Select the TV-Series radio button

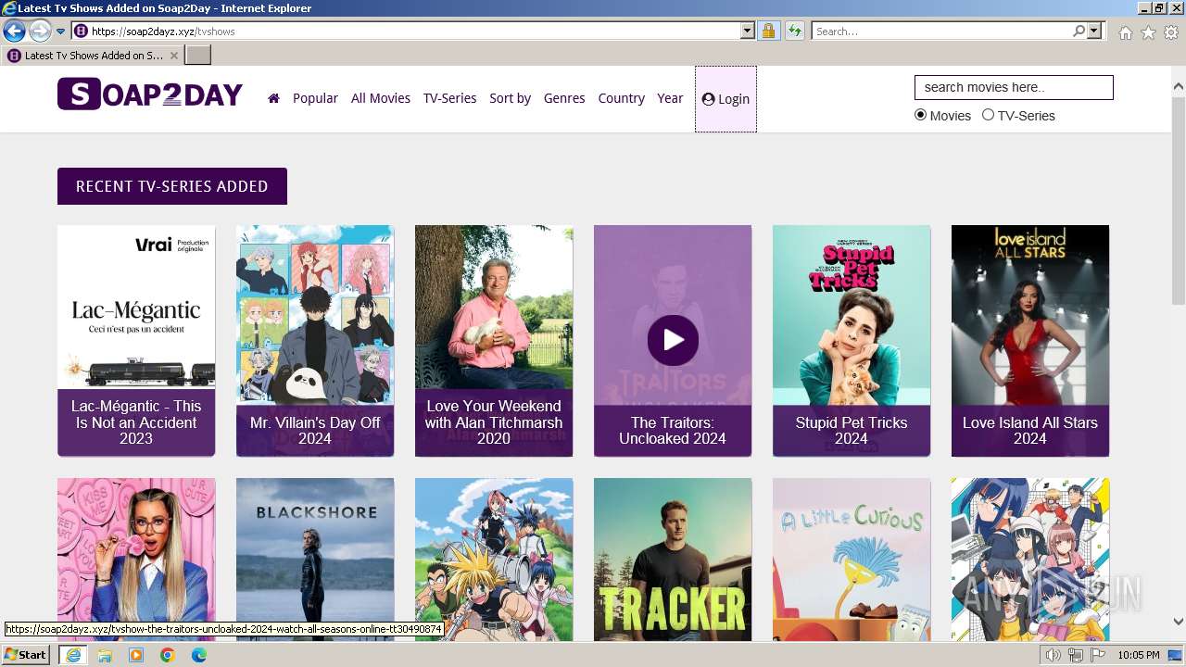[x=988, y=115]
